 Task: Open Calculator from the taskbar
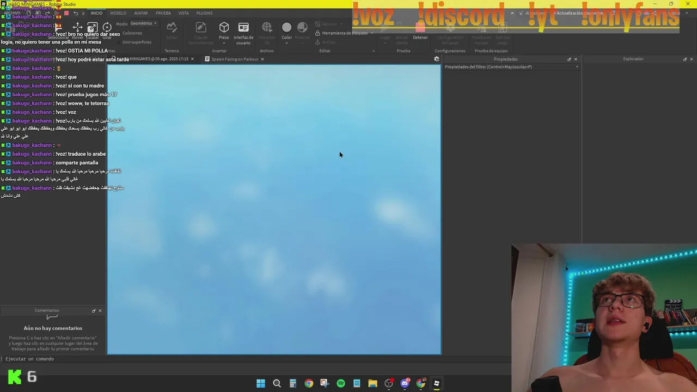pyautogui.click(x=292, y=383)
